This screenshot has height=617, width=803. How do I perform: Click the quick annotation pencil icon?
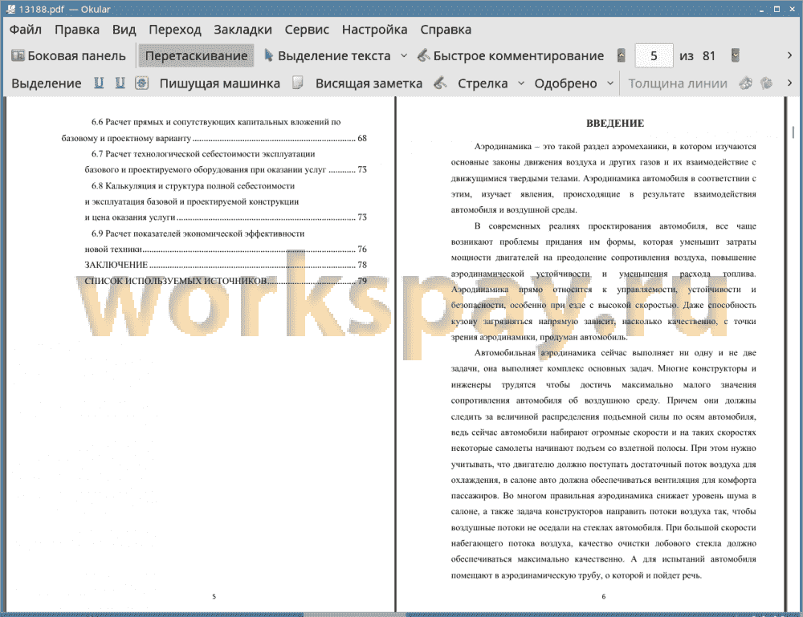click(x=423, y=55)
